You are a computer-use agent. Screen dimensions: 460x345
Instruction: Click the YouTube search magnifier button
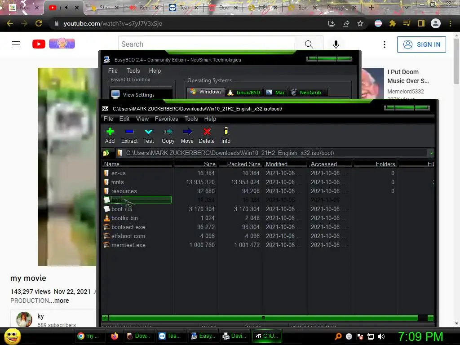tap(309, 44)
